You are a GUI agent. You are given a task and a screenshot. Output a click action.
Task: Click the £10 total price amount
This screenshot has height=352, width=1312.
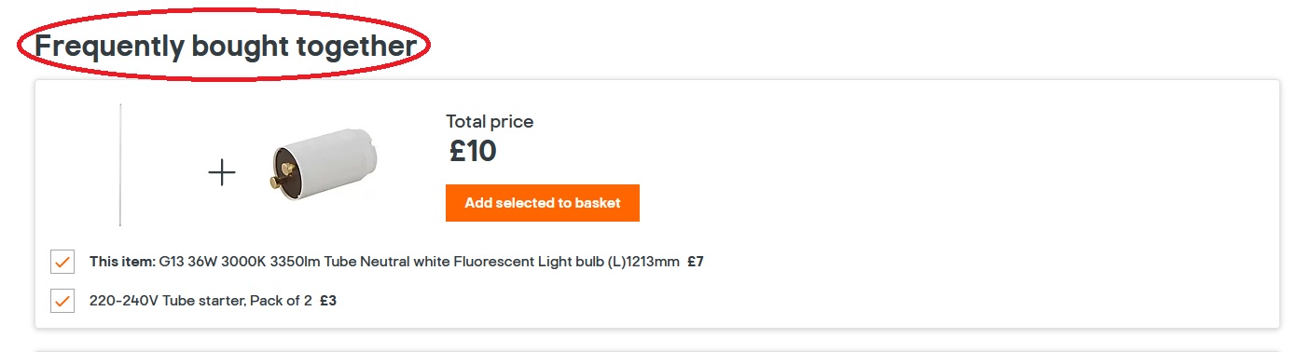(x=473, y=151)
